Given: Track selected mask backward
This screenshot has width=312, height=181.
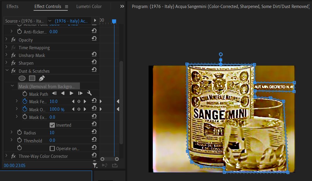Looking at the screenshot, I should pos(63,93).
